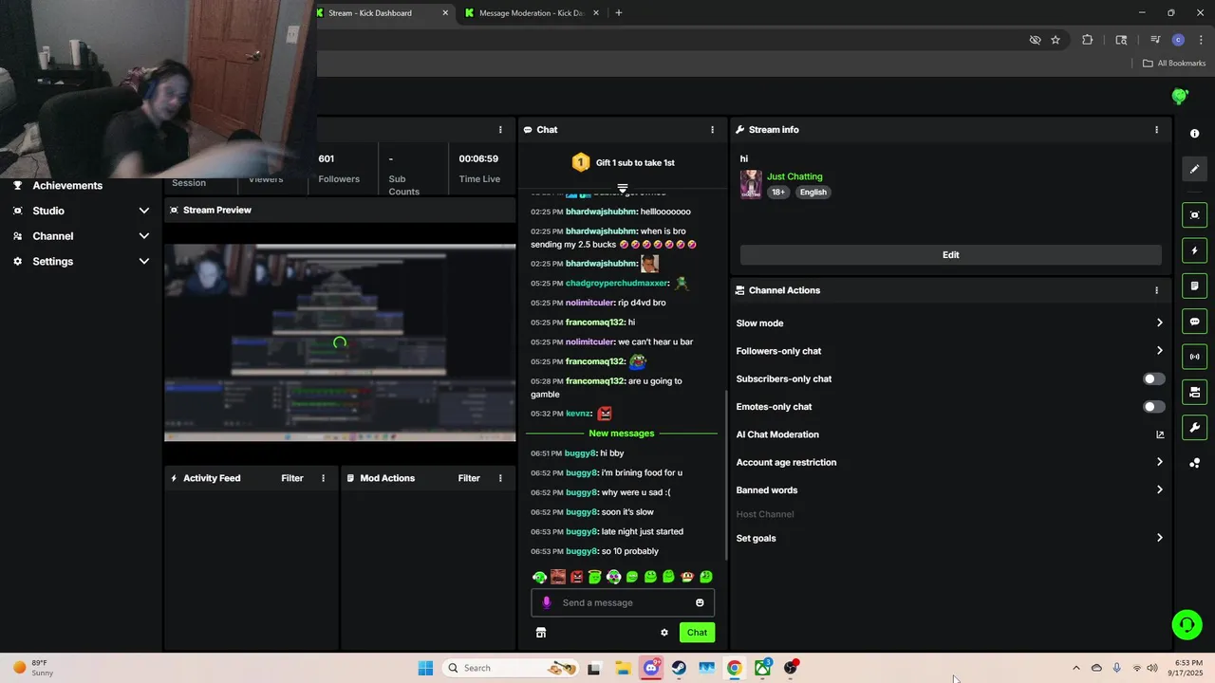Open the Filter in Activity Feed
1215x683 pixels.
292,478
